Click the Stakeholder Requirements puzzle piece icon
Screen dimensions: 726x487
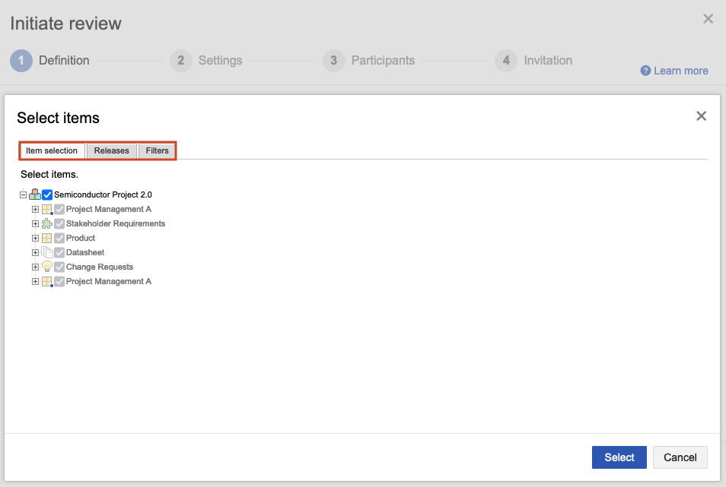47,224
